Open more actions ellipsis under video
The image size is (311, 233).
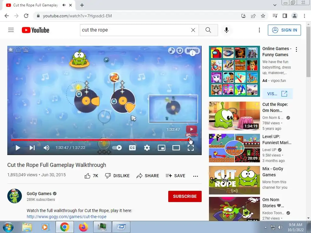click(196, 176)
